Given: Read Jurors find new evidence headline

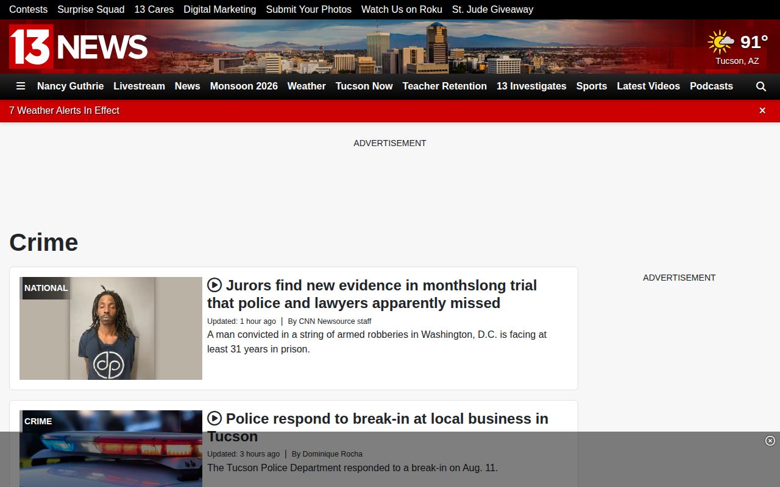Looking at the screenshot, I should click(x=372, y=294).
